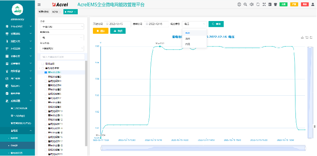This screenshot has width=317, height=156.
Task: Toggle the hamburger sidebar menu icon
Action: (39, 4)
